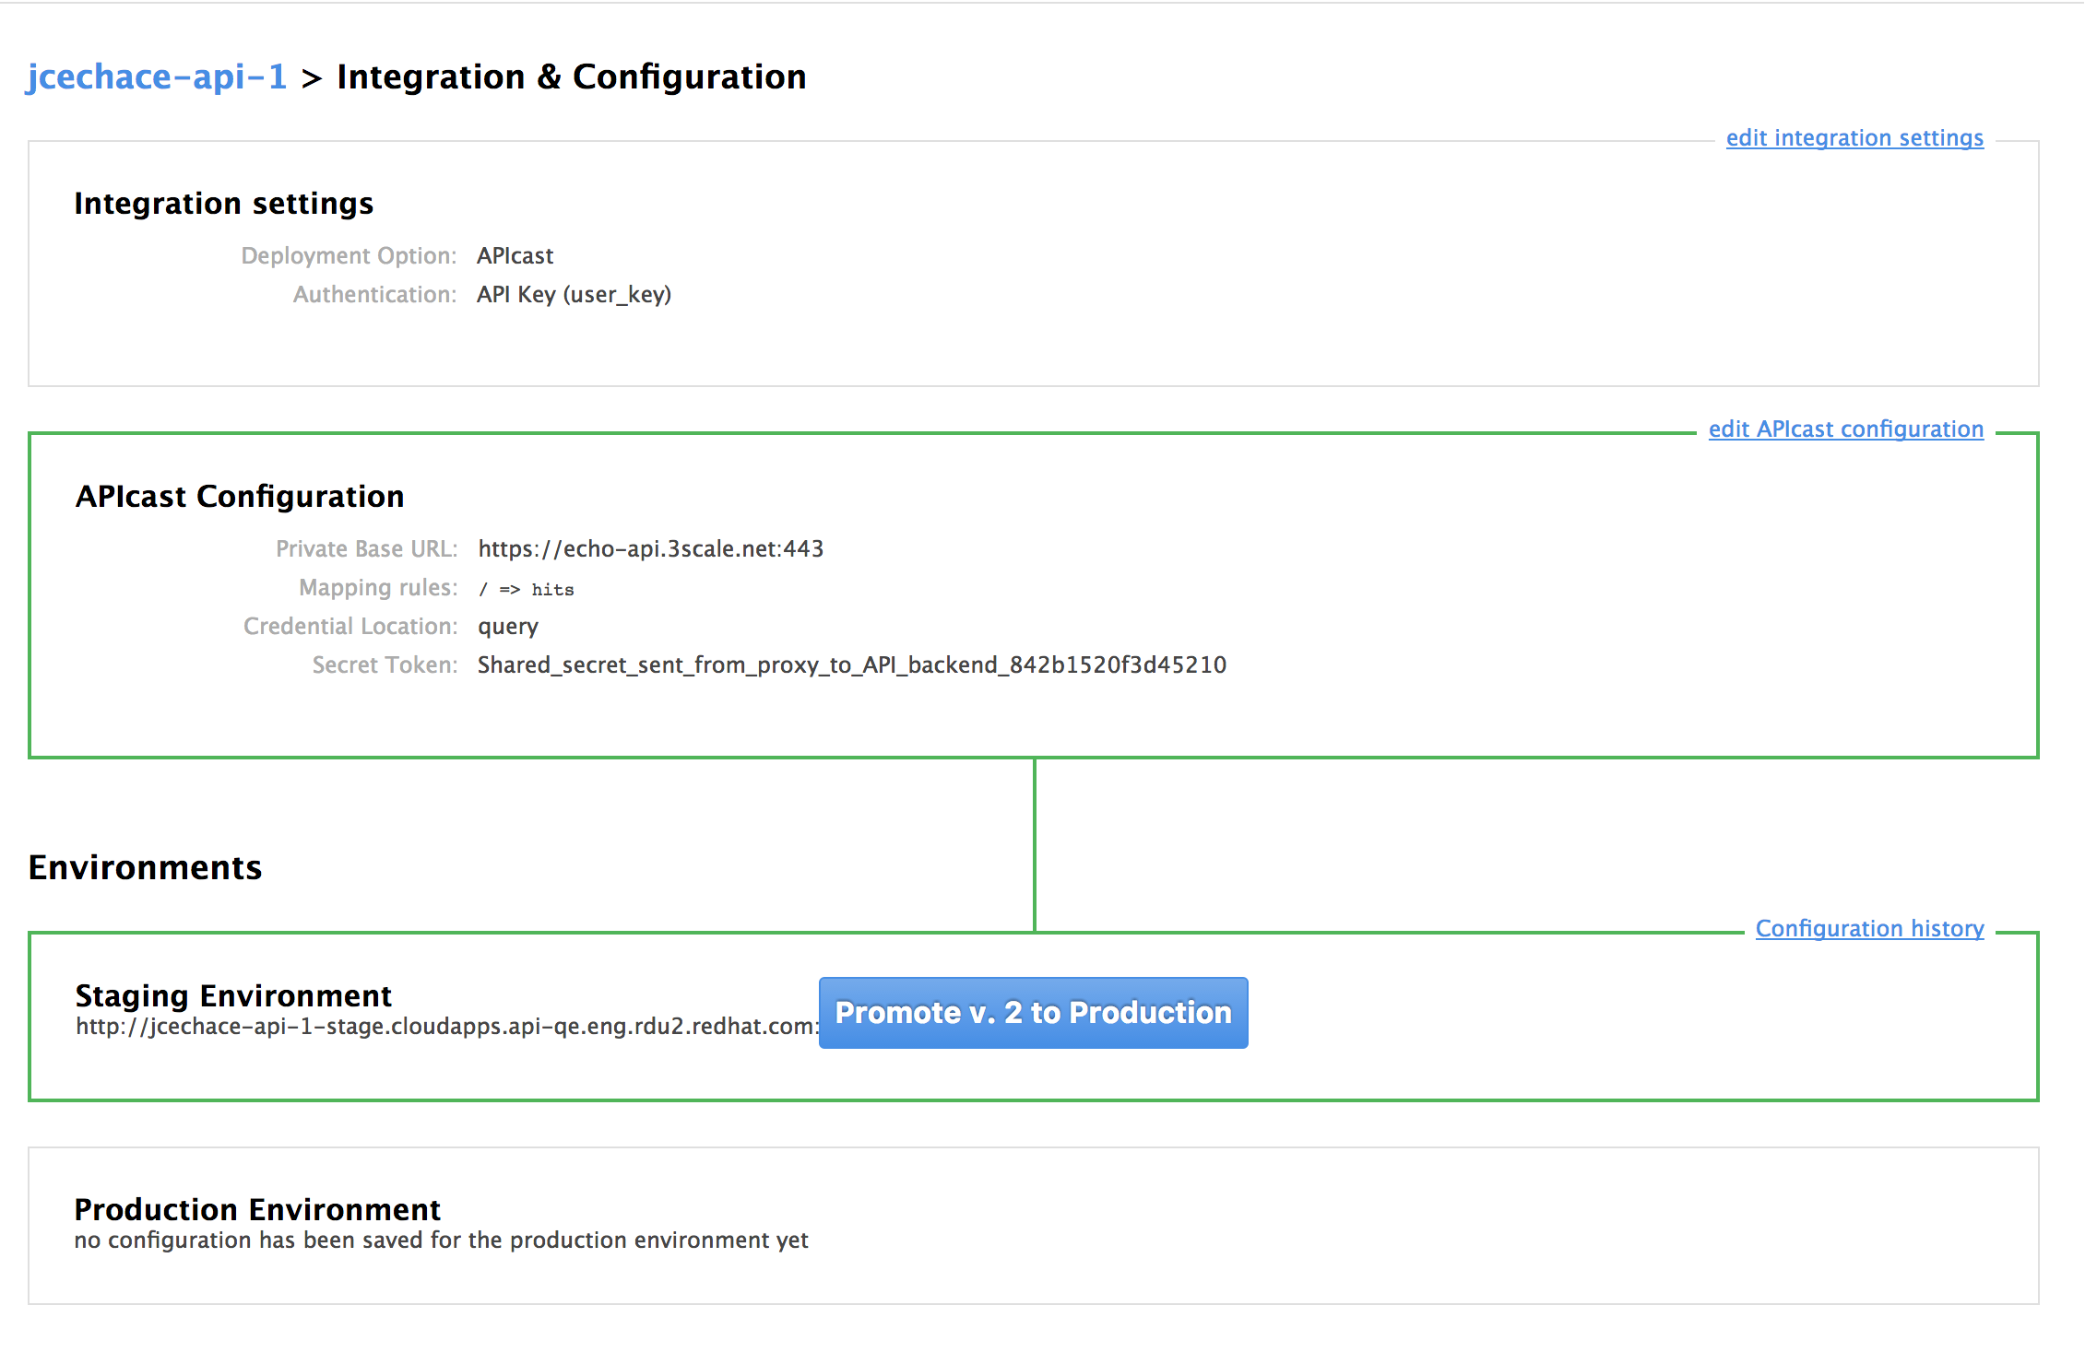2097x1364 pixels.
Task: View the Configuration history link
Action: [x=1869, y=929]
